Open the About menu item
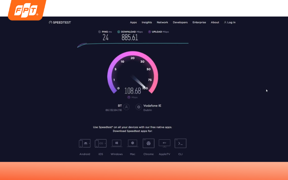 click(215, 22)
